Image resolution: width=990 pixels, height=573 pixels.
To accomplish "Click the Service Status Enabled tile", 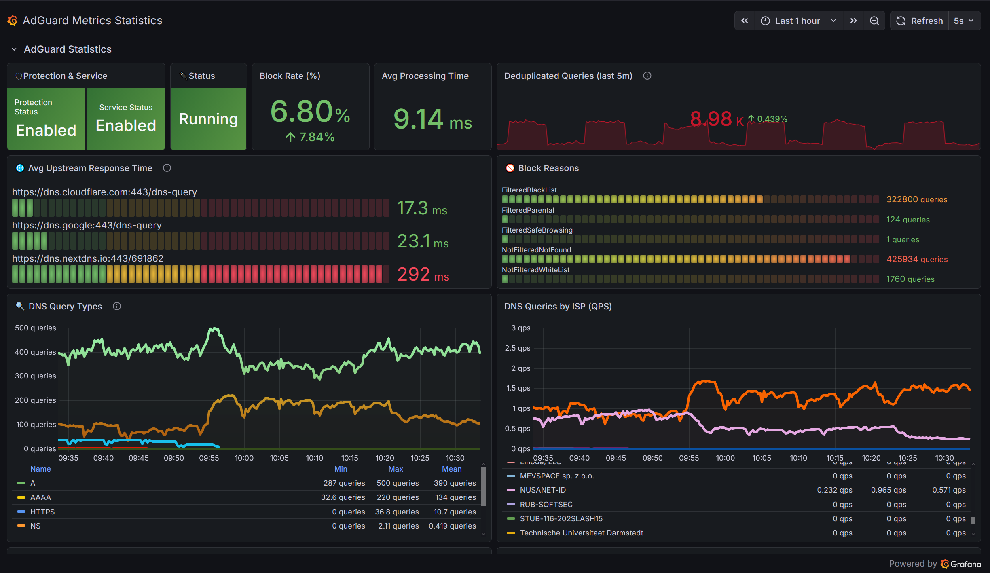I will click(126, 119).
